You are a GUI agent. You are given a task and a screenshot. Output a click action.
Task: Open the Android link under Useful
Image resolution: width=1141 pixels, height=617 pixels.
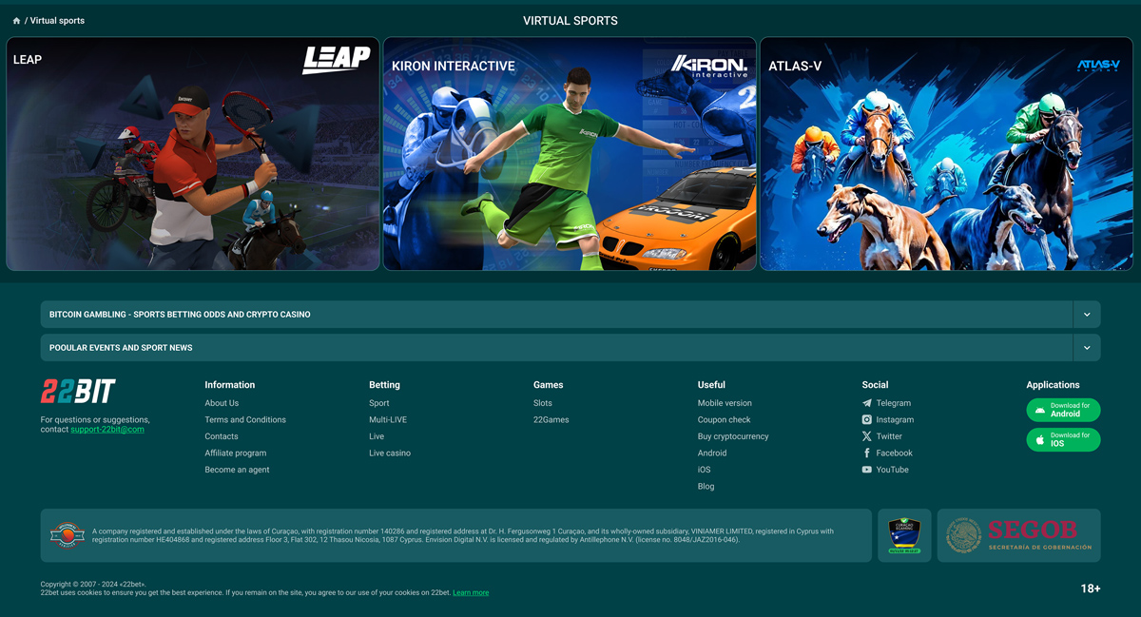tap(712, 453)
